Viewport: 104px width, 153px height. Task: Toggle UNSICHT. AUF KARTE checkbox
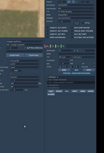pyautogui.click(x=47, y=28)
